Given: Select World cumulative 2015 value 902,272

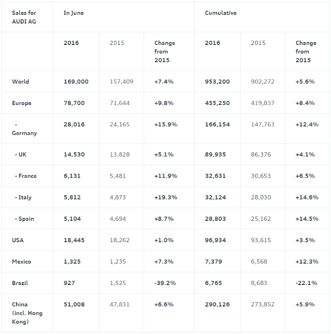Looking at the screenshot, I should tap(263, 81).
